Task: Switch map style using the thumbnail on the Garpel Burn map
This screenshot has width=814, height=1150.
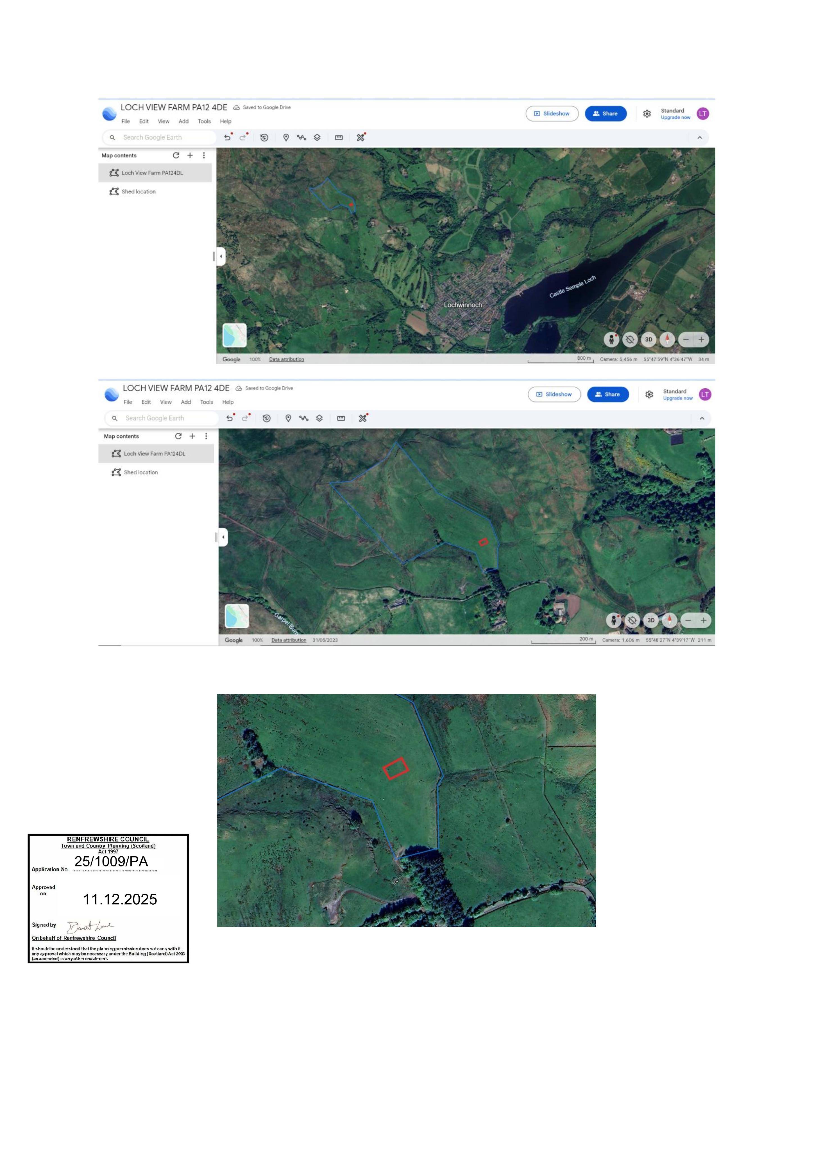Action: (x=237, y=616)
